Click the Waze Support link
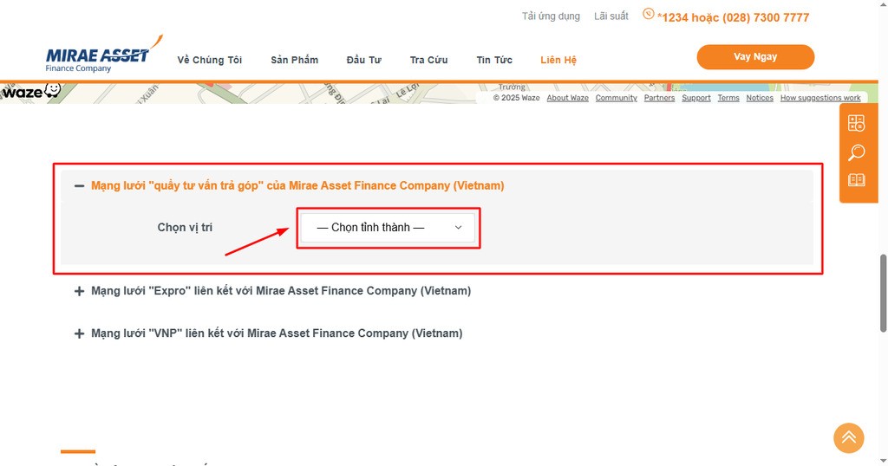Screen dimensions: 888x466 pos(696,98)
